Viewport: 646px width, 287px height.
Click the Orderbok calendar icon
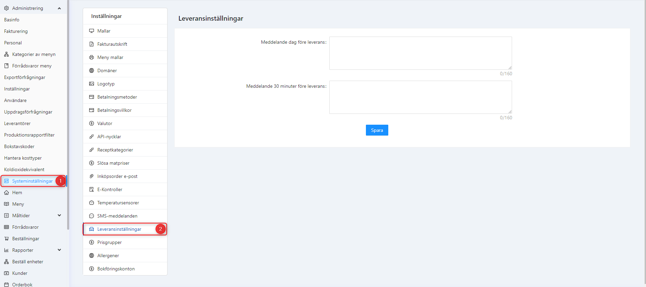tap(6, 285)
